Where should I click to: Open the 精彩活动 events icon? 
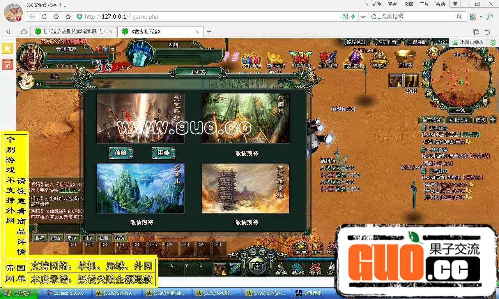click(251, 60)
